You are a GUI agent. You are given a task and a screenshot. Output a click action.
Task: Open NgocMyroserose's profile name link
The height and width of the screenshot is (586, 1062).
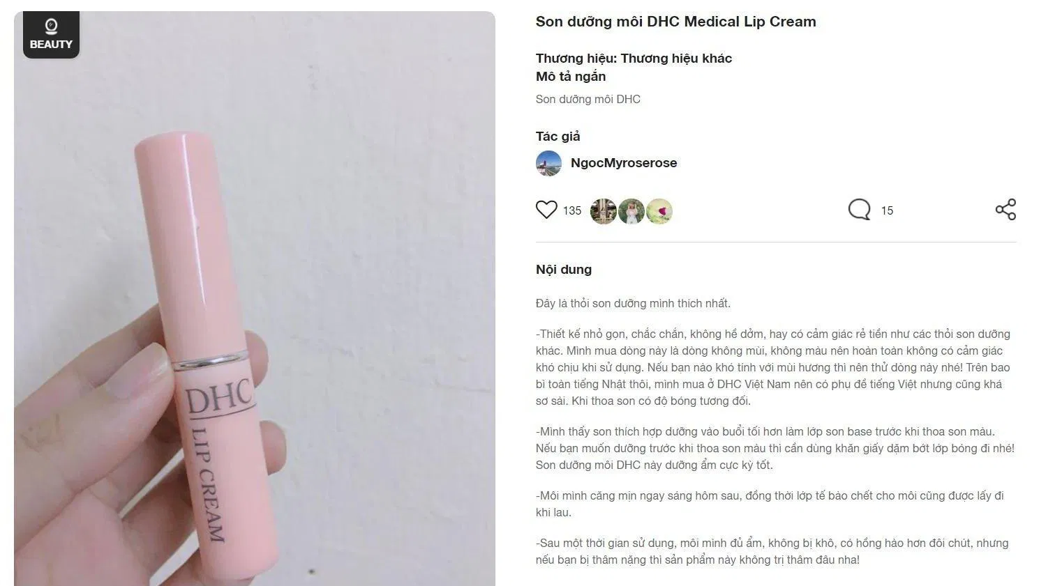point(624,163)
